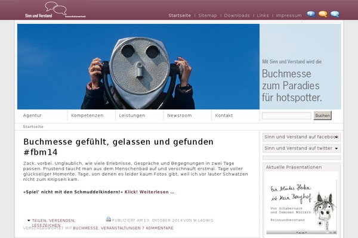Image resolution: width=358 pixels, height=238 pixels.
Task: Open the Kontakt main menu item
Action: coord(224,115)
